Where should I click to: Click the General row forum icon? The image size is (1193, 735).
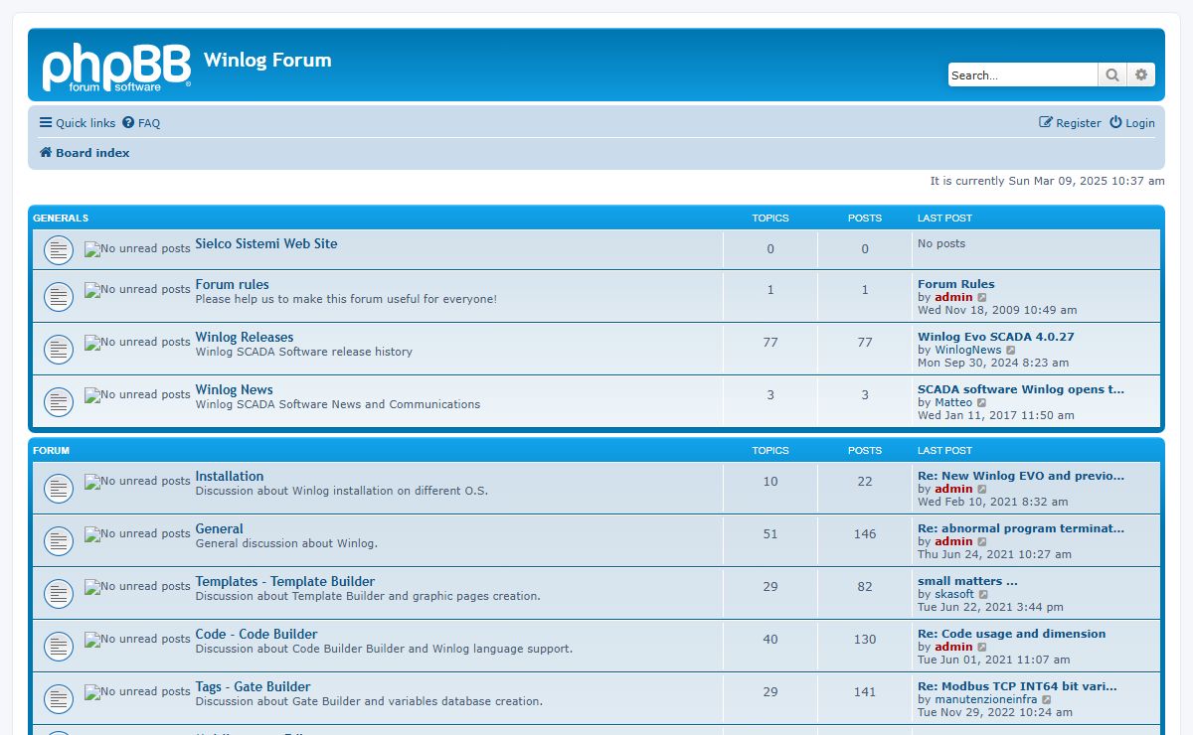click(59, 540)
